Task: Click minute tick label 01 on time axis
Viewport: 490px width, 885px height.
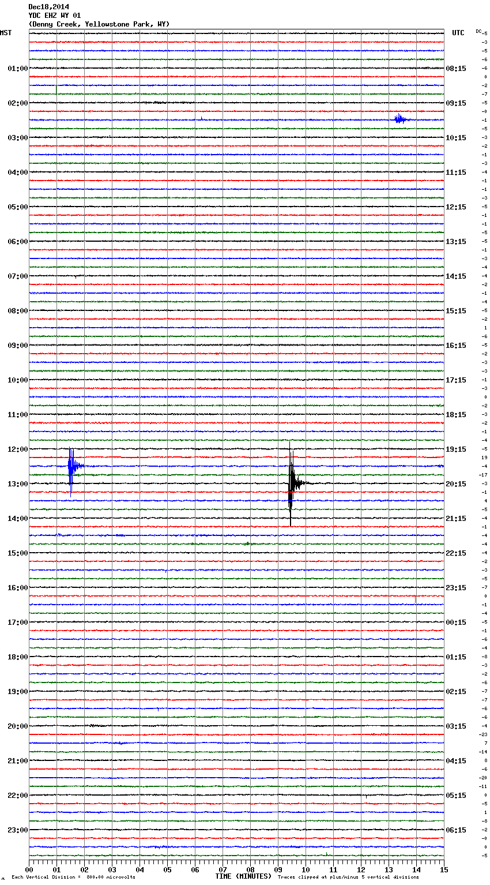Action: click(x=56, y=869)
